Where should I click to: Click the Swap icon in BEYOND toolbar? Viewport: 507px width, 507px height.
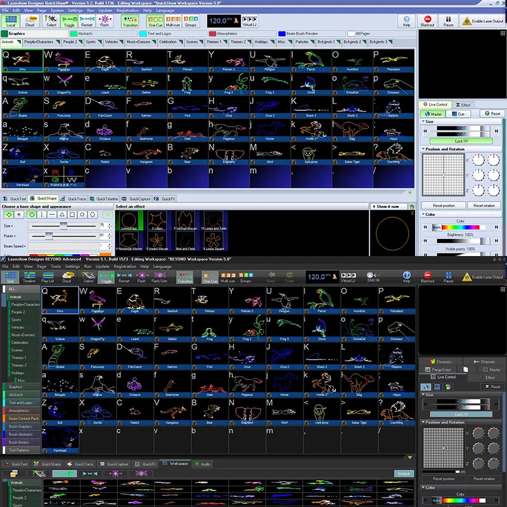289,277
